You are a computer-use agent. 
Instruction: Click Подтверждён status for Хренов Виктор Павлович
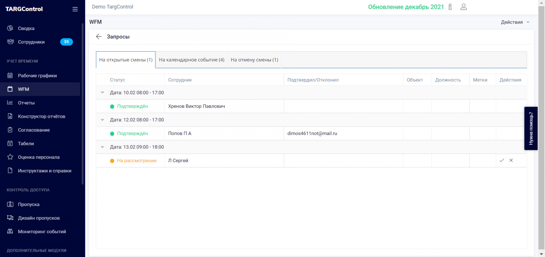132,106
